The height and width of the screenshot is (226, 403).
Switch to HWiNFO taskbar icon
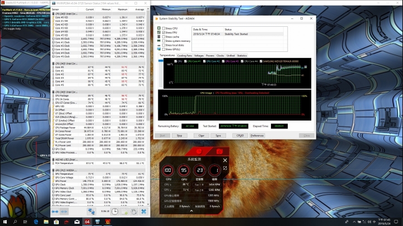coord(97,222)
